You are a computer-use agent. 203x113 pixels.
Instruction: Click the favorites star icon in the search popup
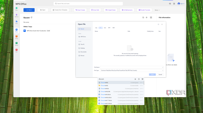point(135,79)
